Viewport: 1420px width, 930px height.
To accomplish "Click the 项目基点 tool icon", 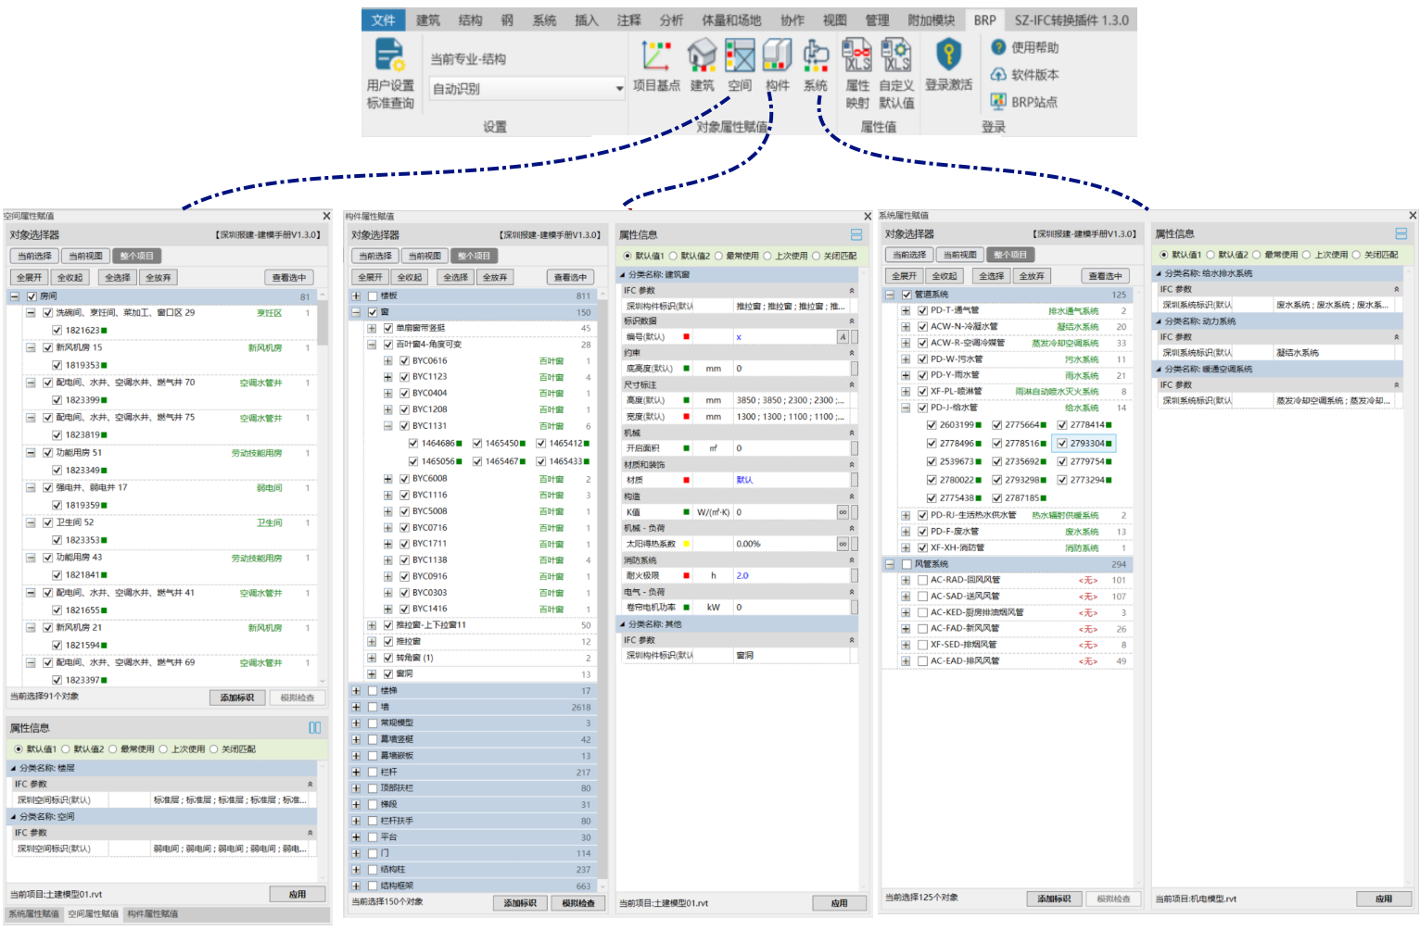I will (x=656, y=57).
